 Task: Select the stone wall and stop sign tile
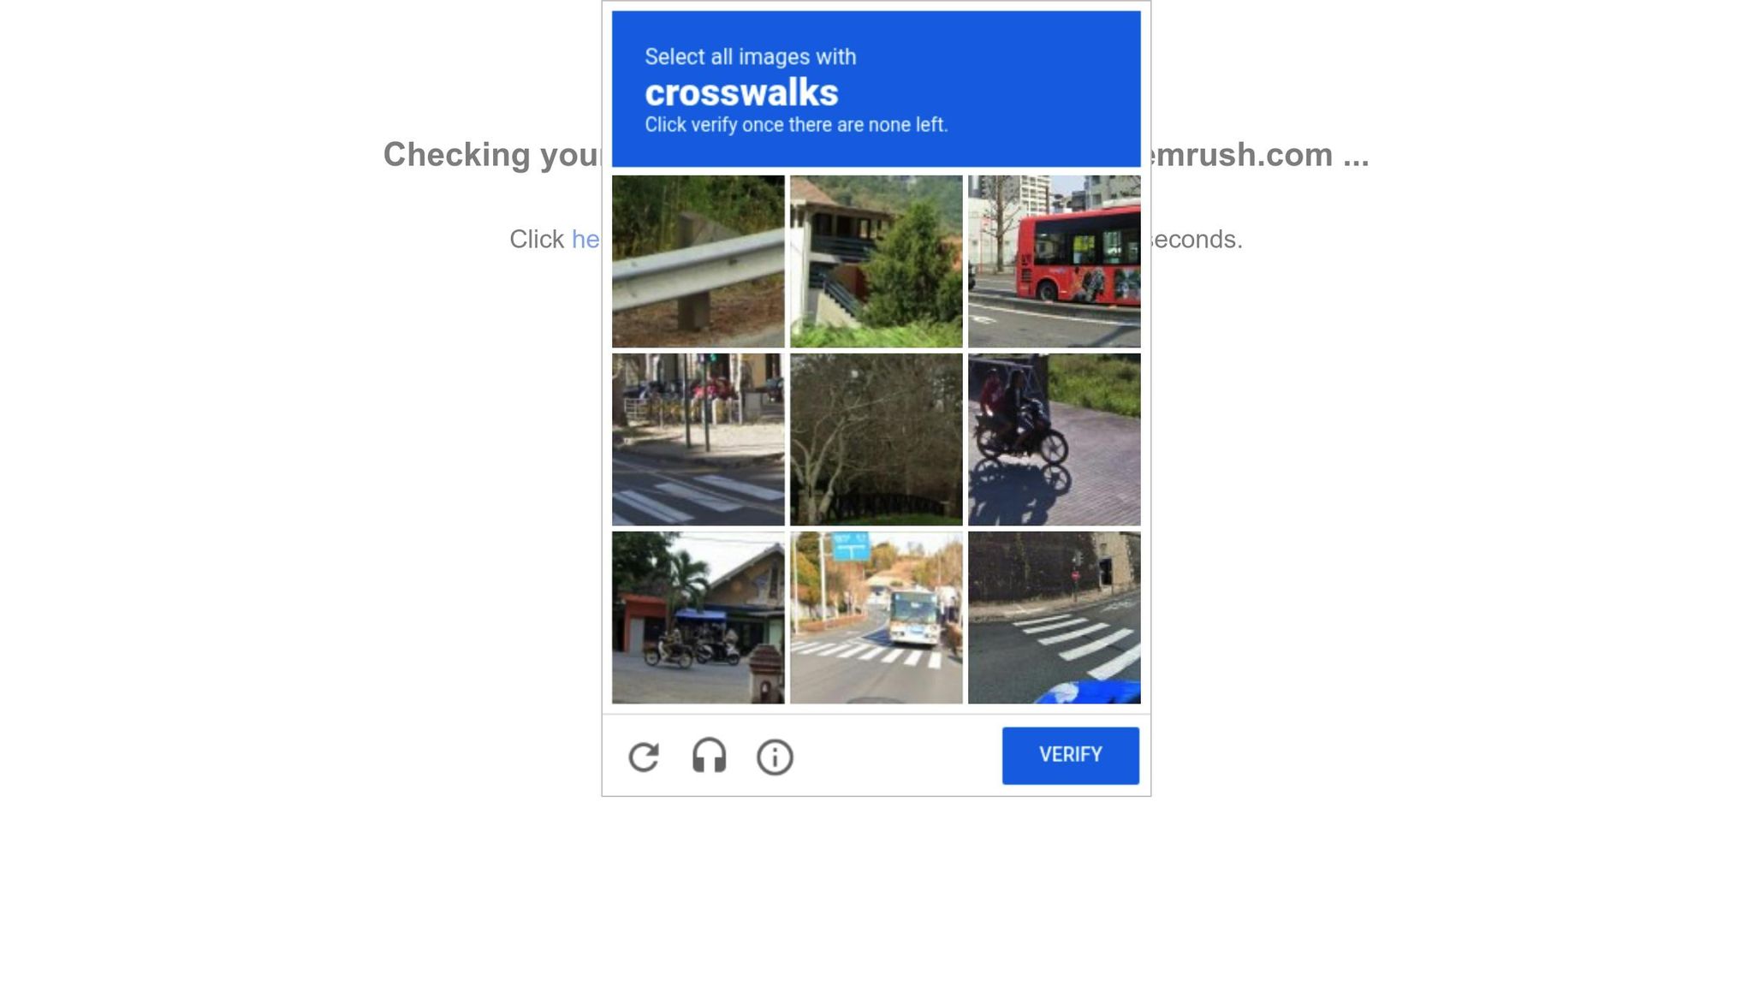tap(1054, 617)
